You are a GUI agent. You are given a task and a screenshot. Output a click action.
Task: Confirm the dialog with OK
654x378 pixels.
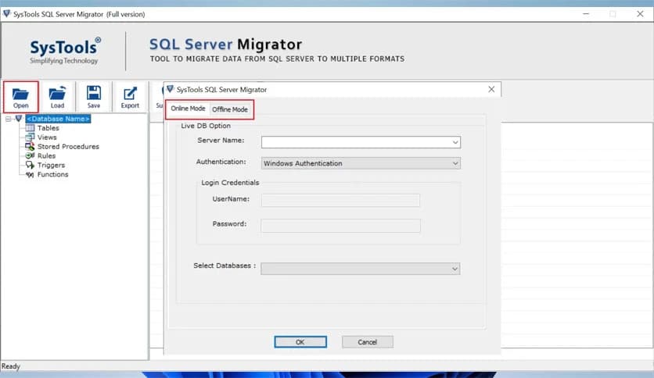[x=300, y=342]
